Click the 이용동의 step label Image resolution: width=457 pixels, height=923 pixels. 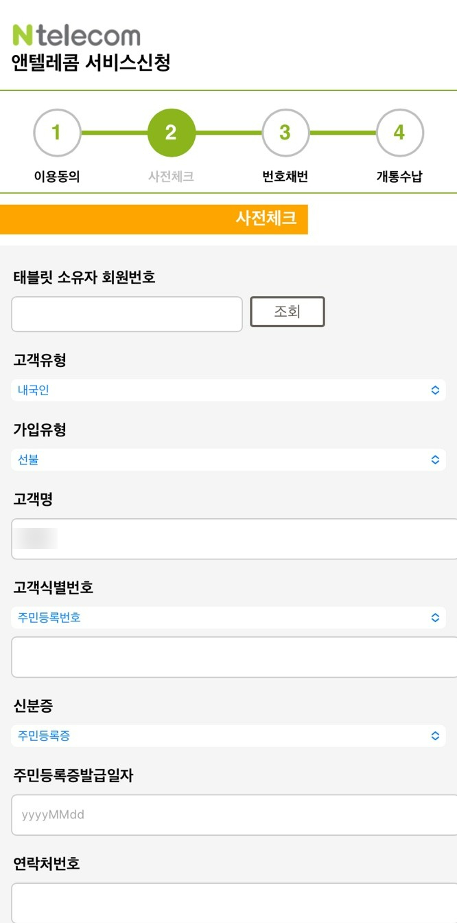(x=57, y=177)
